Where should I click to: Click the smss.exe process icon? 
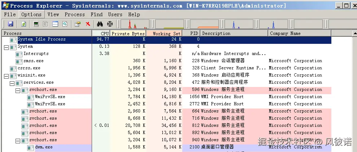click(19, 61)
